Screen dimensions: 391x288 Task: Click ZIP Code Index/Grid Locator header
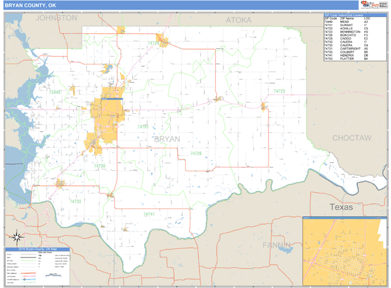(x=355, y=14)
